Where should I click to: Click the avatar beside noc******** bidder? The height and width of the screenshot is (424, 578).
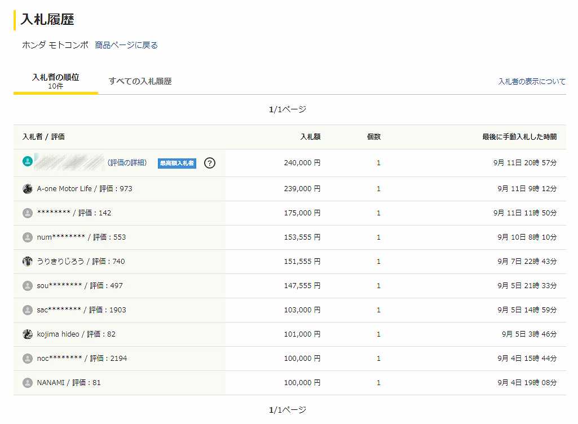coord(27,359)
